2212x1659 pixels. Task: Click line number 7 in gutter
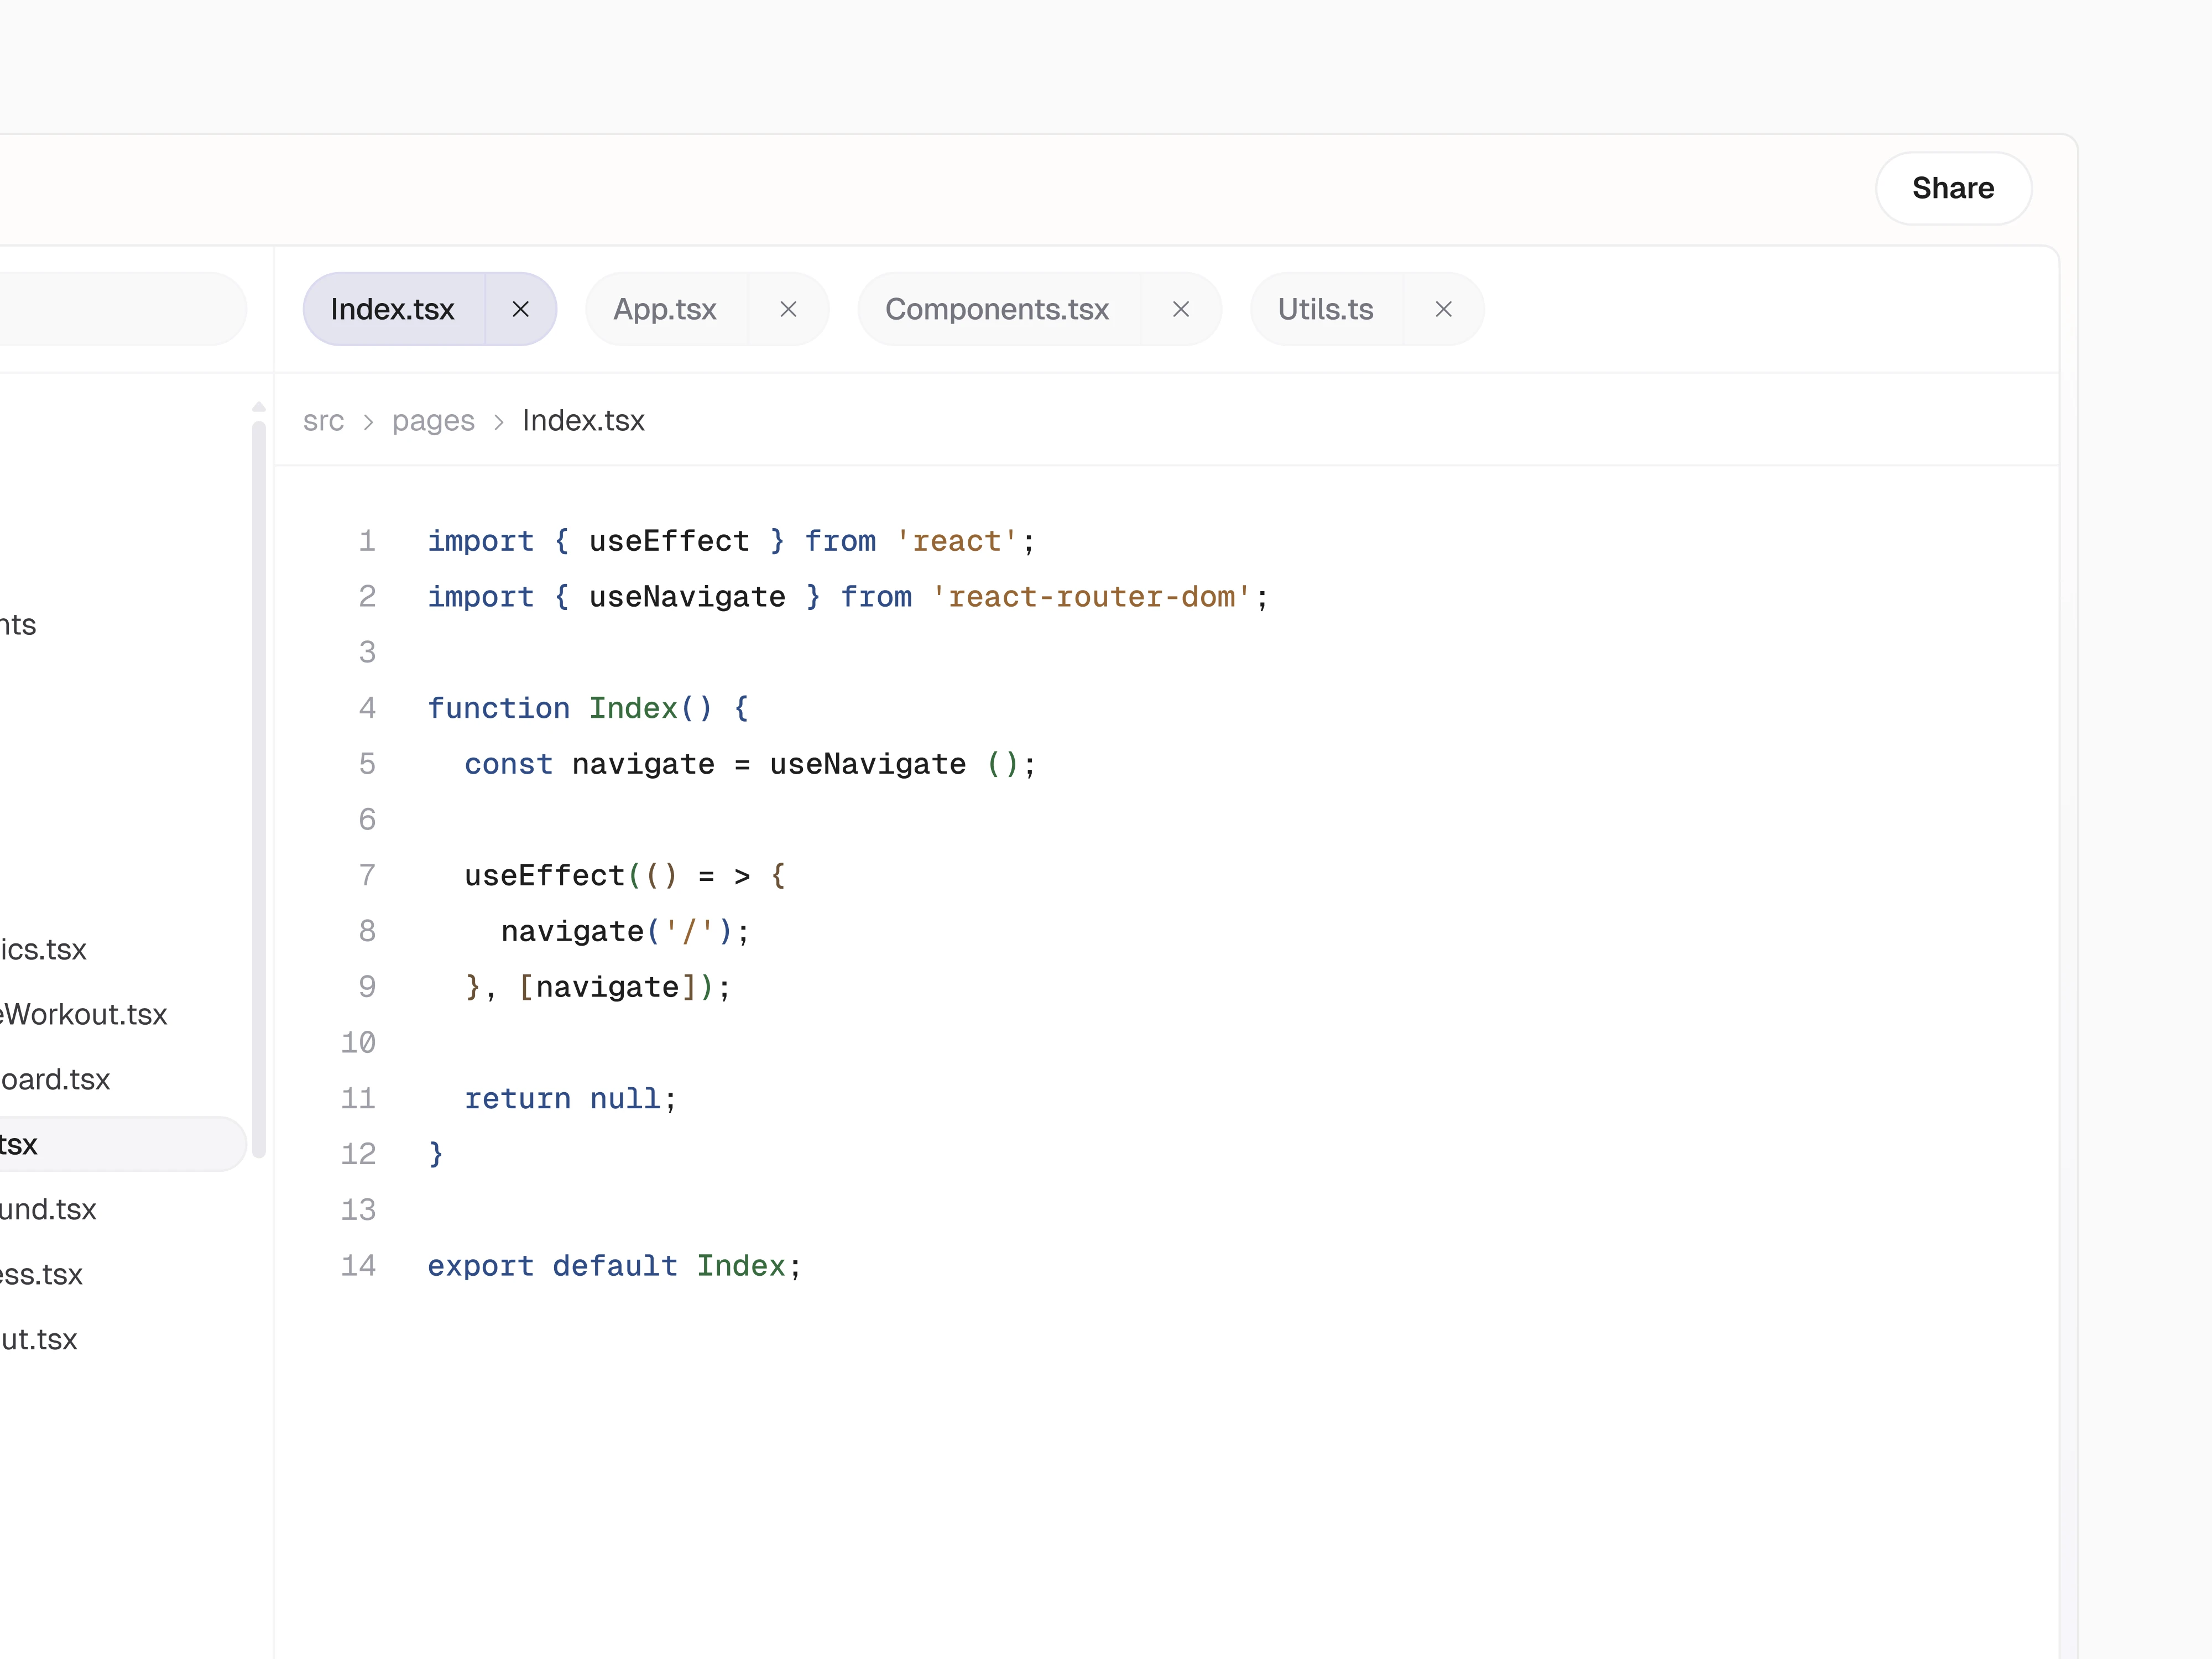(x=367, y=875)
